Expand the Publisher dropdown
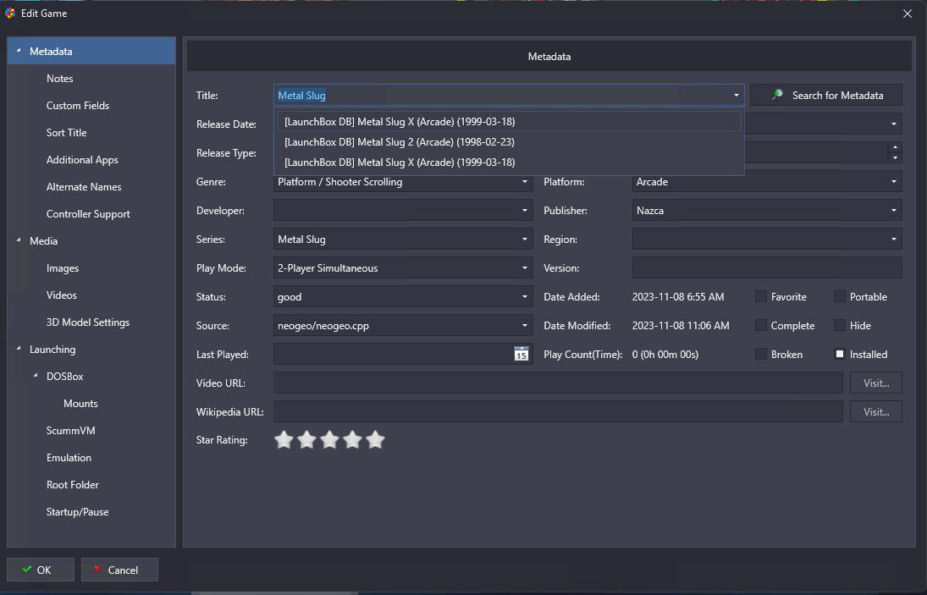The width and height of the screenshot is (927, 595). 894,211
